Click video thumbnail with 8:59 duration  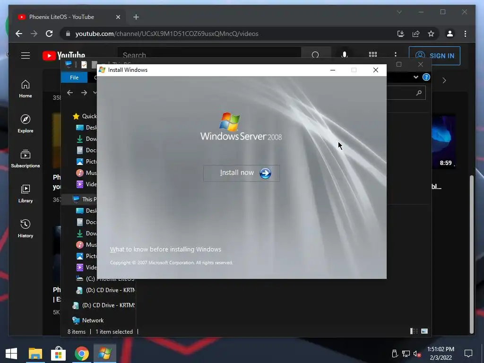coord(443,141)
